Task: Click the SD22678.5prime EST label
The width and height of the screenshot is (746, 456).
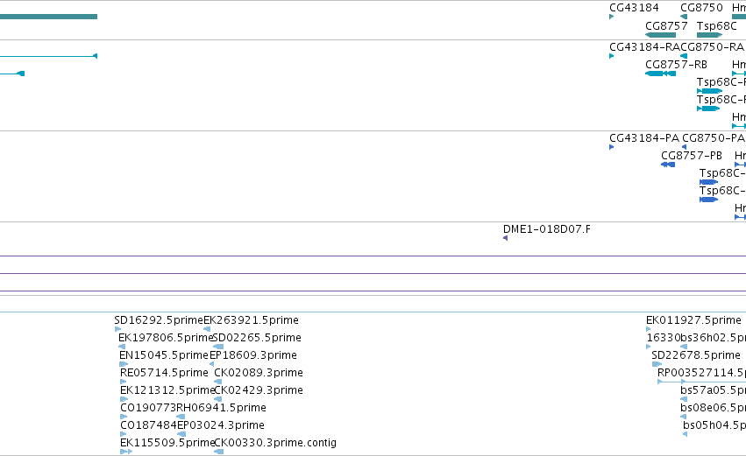Action: (696, 355)
